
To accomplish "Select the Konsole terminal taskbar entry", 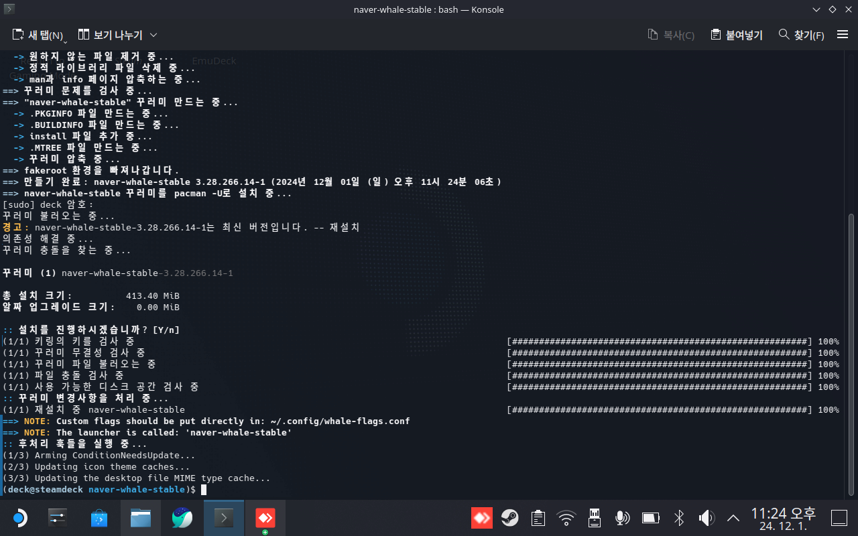I will 223,518.
